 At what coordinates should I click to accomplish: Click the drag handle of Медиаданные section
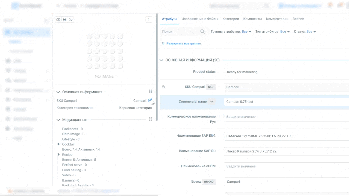click(150, 119)
